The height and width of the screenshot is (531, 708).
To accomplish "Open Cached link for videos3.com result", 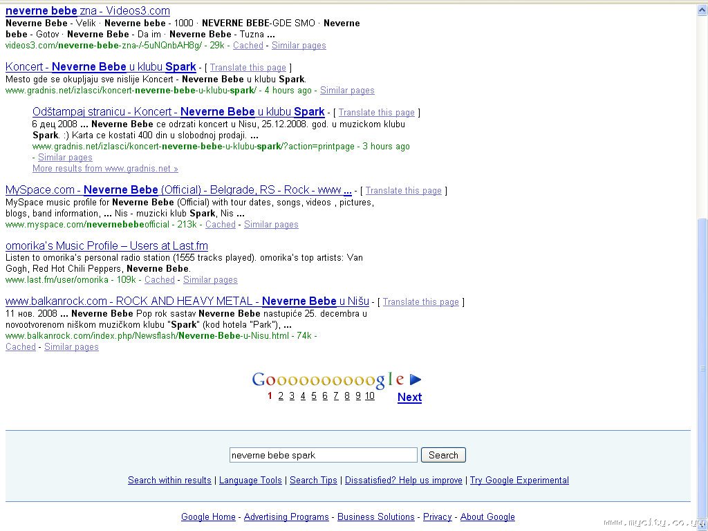I will 248,45.
